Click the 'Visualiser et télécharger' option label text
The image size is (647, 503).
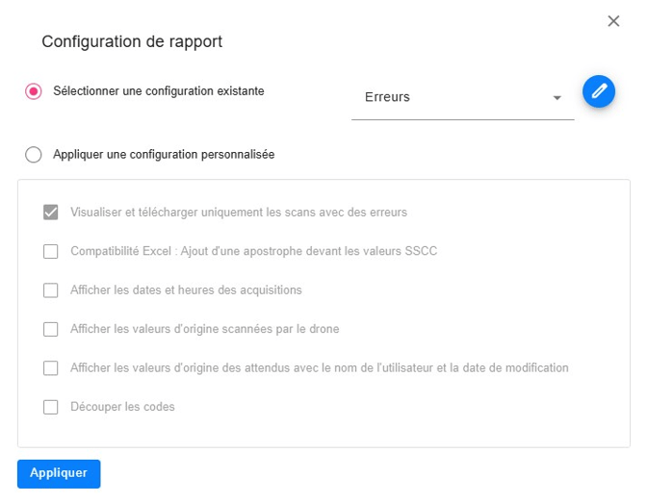tap(239, 213)
